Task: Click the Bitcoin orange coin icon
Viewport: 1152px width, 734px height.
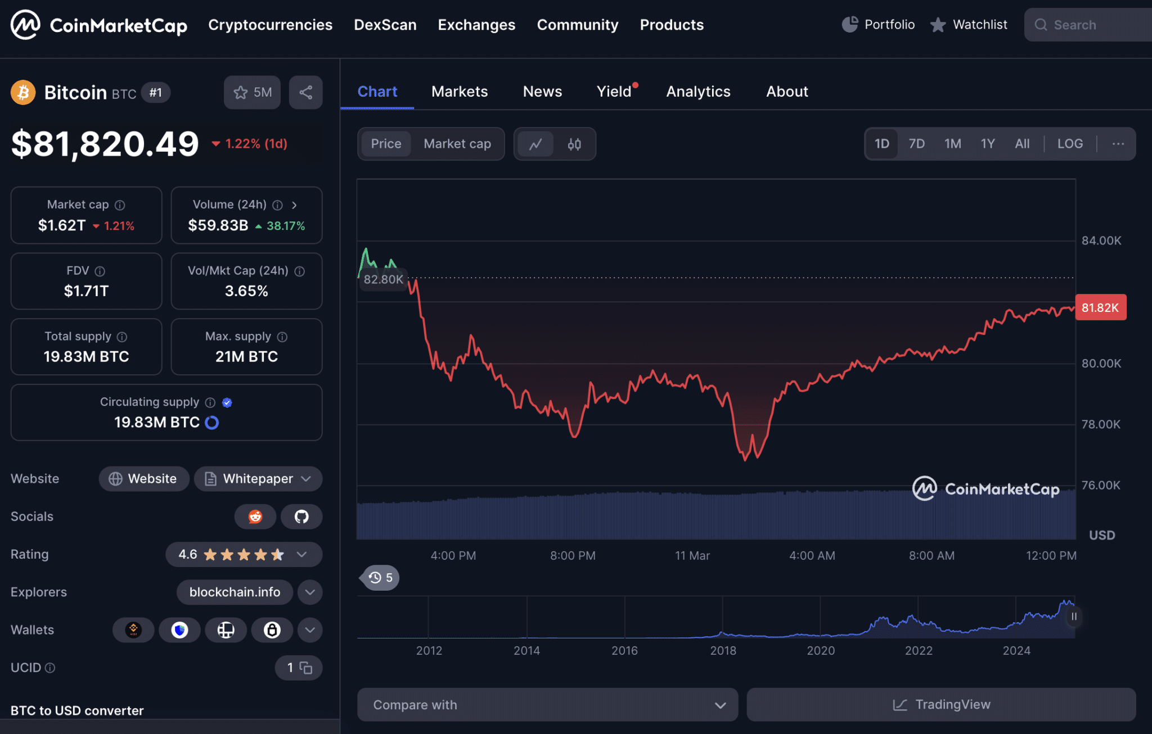Action: [23, 92]
